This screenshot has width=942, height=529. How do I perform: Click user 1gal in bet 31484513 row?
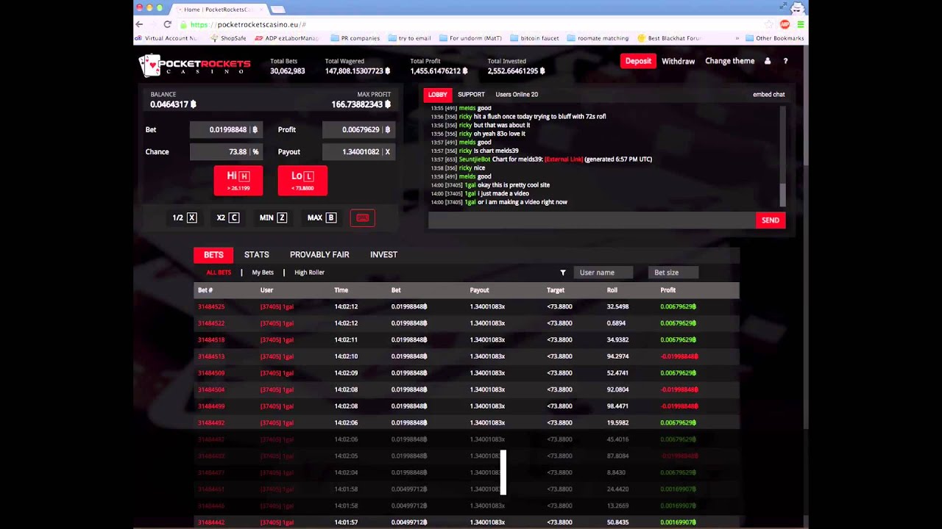(277, 356)
